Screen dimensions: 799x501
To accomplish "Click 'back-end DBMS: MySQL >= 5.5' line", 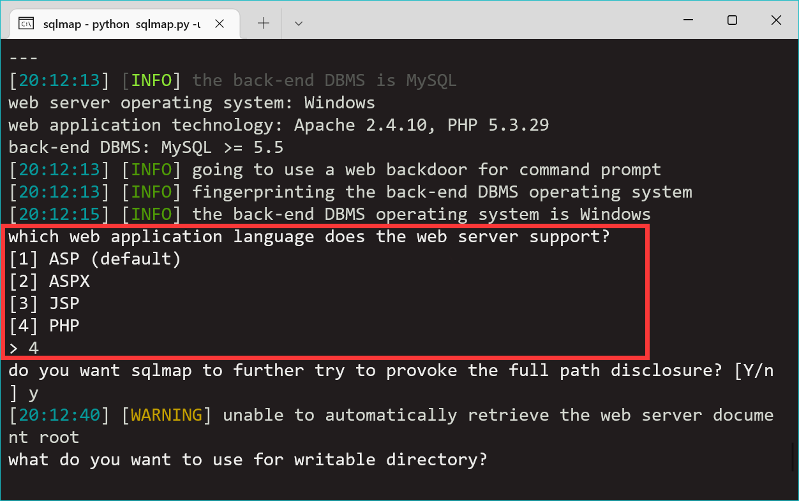I will click(146, 147).
